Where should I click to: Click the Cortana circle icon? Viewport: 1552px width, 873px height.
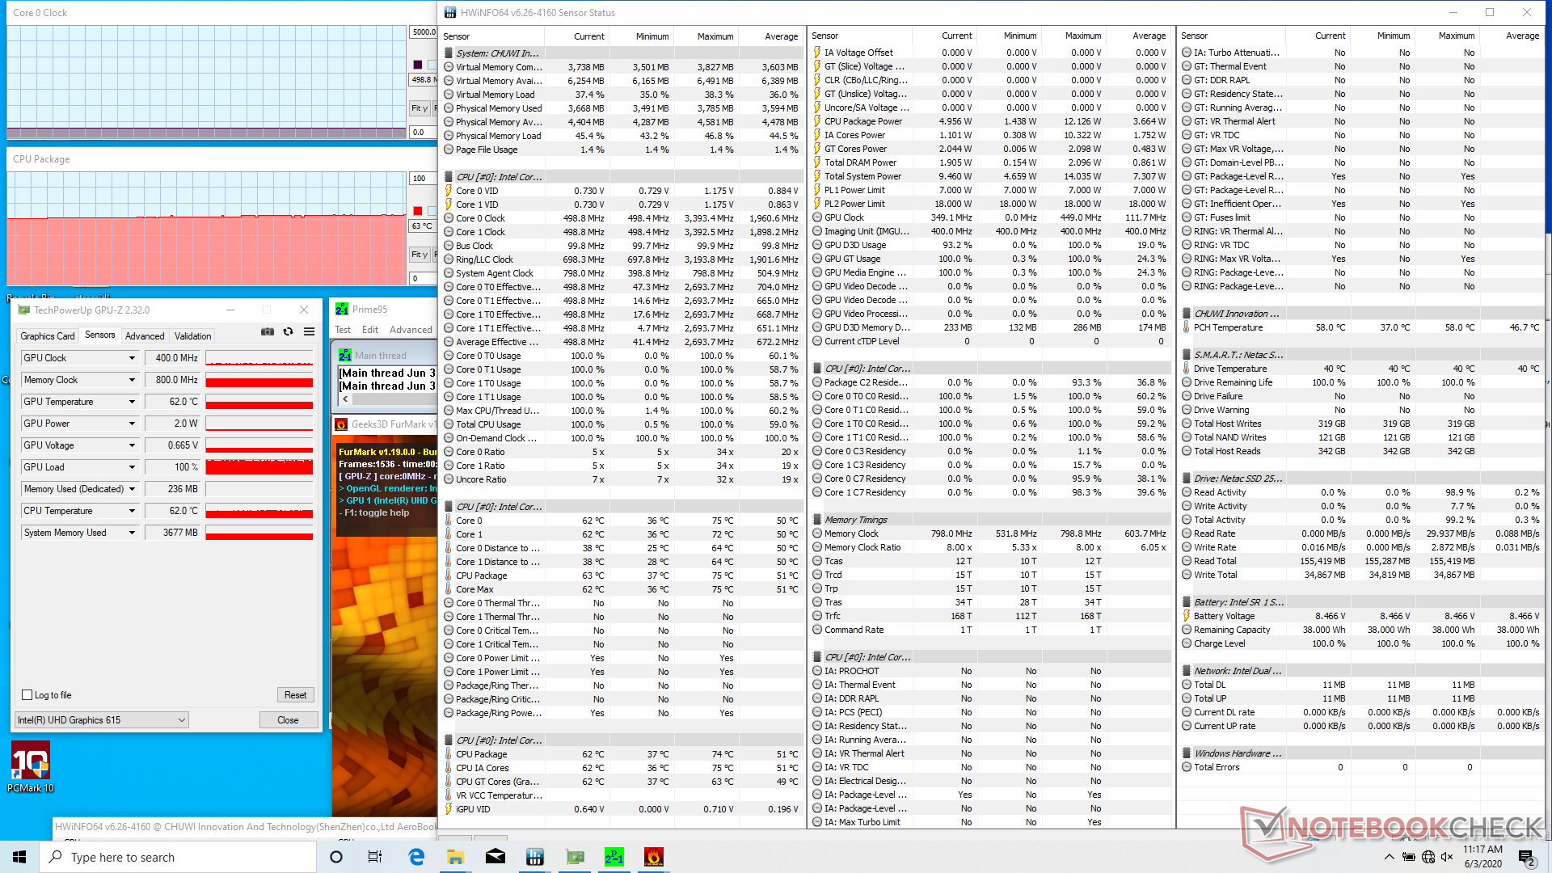336,857
